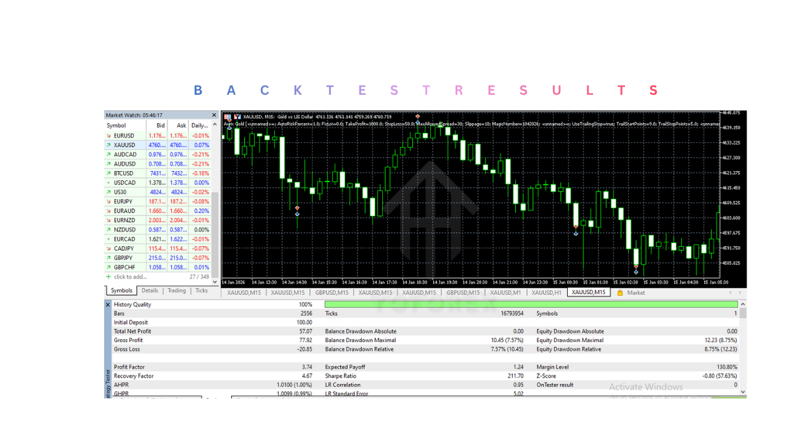Click the Market Watch scrollbar down arrow

point(213,281)
